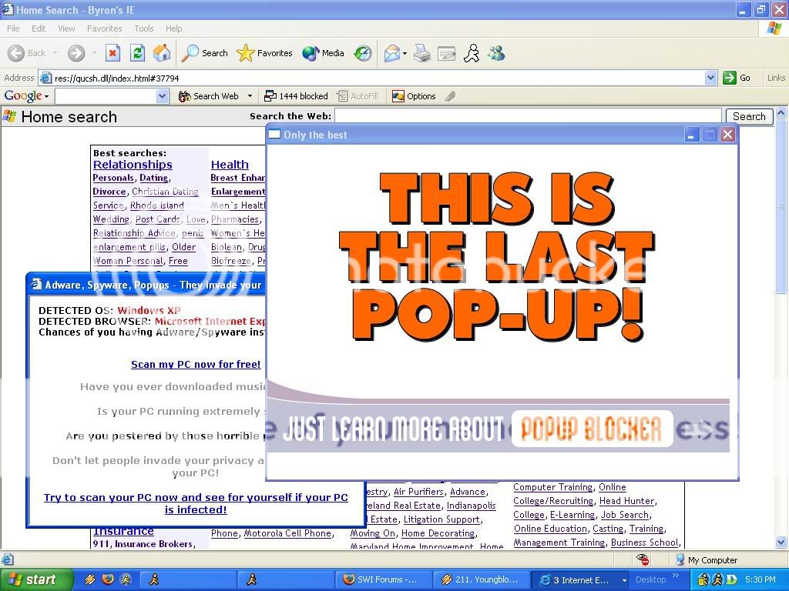This screenshot has height=591, width=789.
Task: Expand the 3 Internet Explorer taskbar group
Action: pos(624,580)
